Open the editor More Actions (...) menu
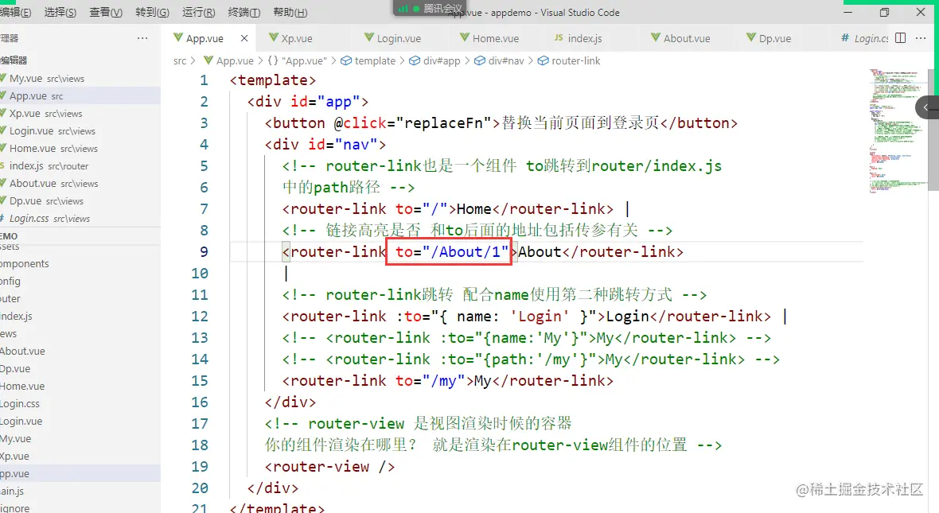Screen dimensions: 939x513 coord(920,37)
